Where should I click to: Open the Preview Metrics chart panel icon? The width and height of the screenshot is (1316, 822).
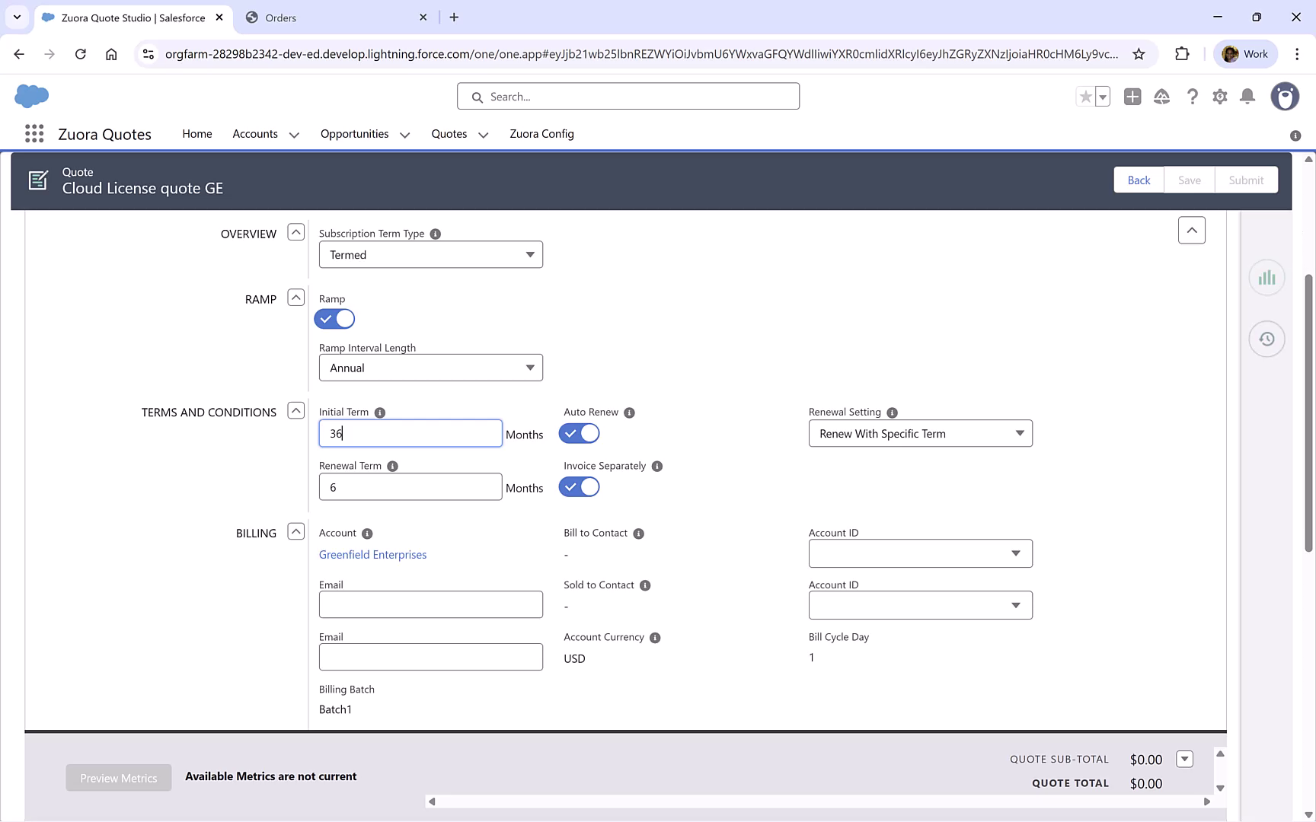[1266, 277]
